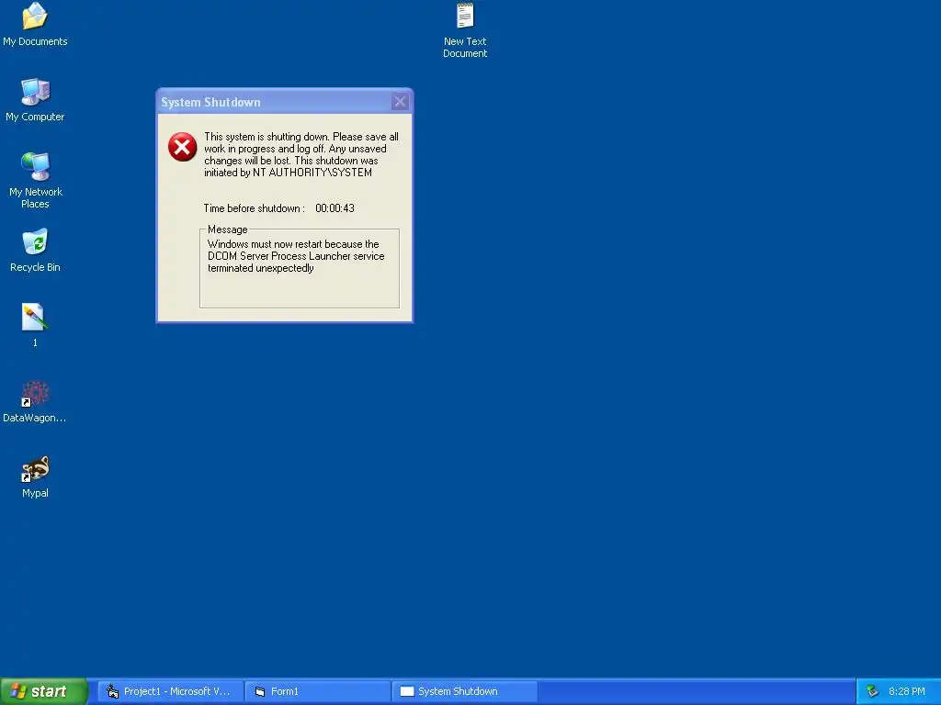This screenshot has width=941, height=705.
Task: Click the countdown time 00:00:43
Action: point(334,208)
